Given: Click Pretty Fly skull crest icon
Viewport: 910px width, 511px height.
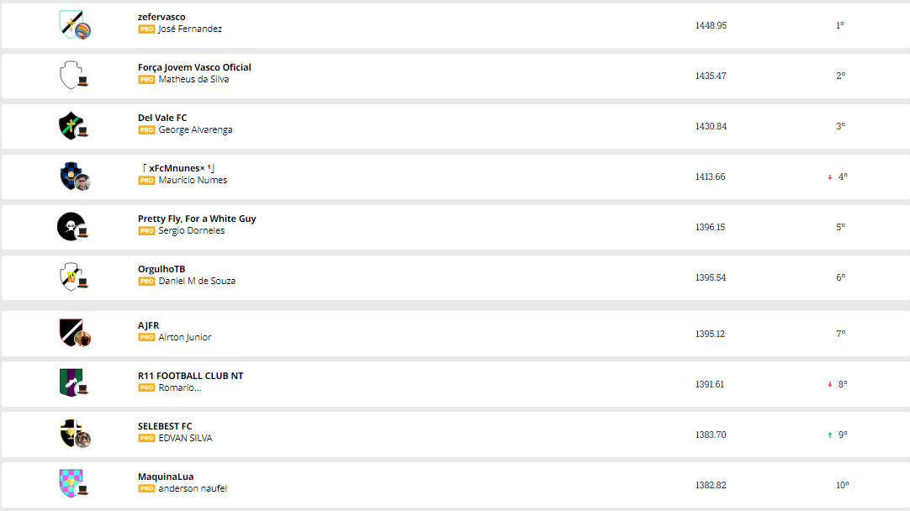Looking at the screenshot, I should [71, 226].
